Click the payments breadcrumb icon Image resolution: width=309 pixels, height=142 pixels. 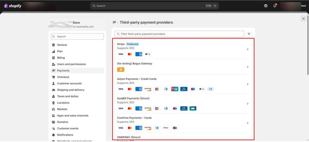point(114,22)
